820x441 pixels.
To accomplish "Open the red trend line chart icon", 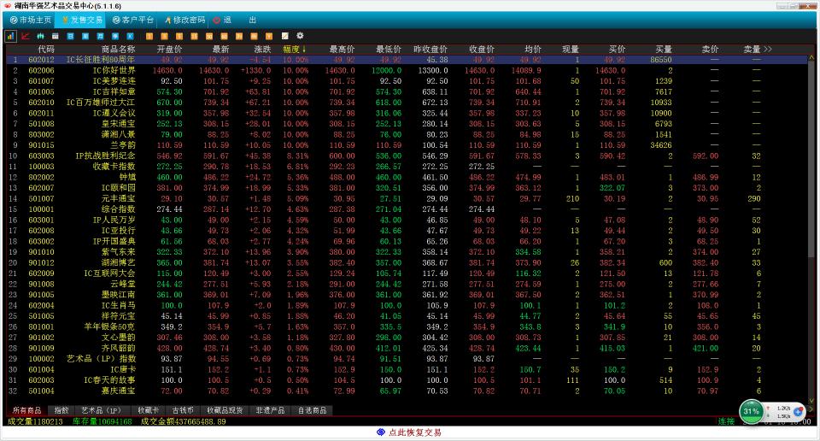I will (x=26, y=36).
